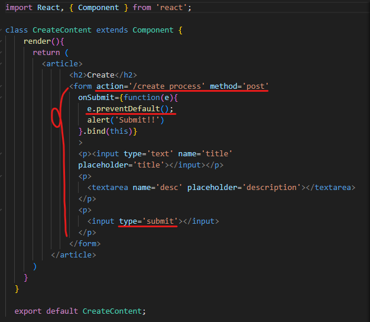
Task: Click the 'react' module string
Action: pos(171,8)
